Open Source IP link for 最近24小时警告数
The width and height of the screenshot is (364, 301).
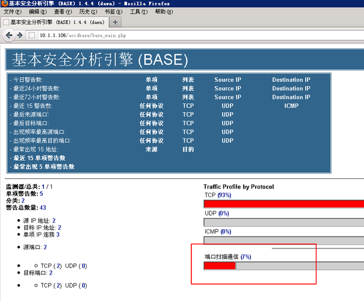(227, 88)
